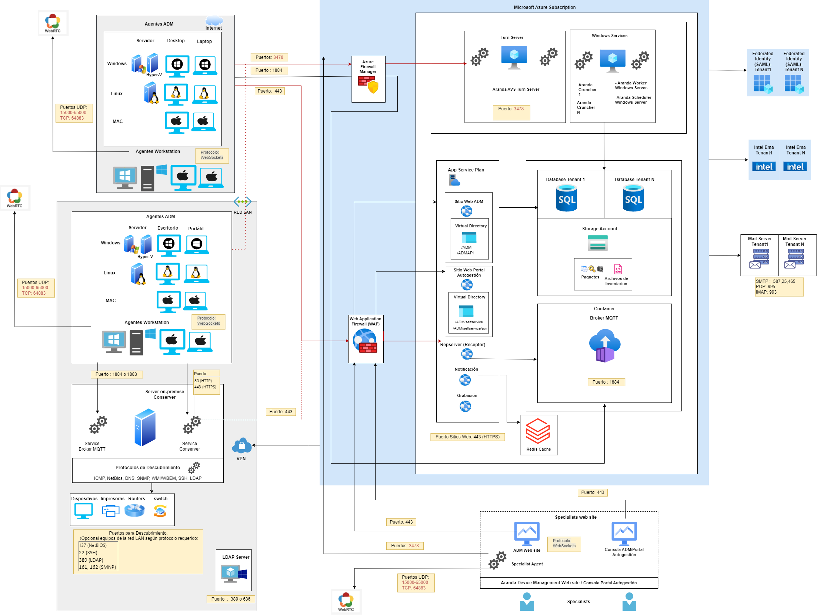Click the 137 (NetBIOS) port entry
817x615 pixels.
coord(93,545)
